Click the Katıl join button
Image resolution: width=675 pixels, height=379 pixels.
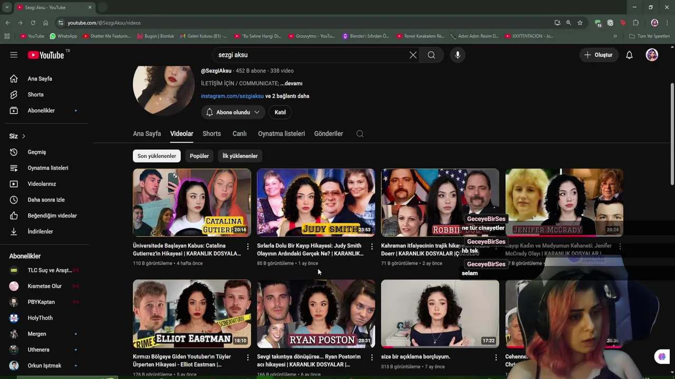coord(280,112)
